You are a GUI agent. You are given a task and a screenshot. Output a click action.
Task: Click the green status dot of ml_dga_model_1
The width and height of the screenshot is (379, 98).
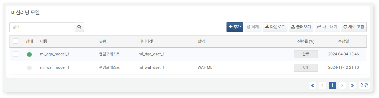tap(29, 54)
